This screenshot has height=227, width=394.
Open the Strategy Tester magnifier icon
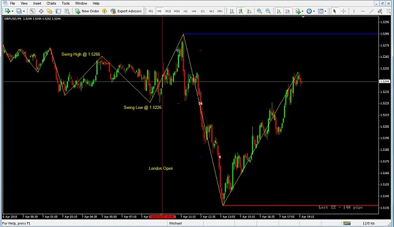67,11
